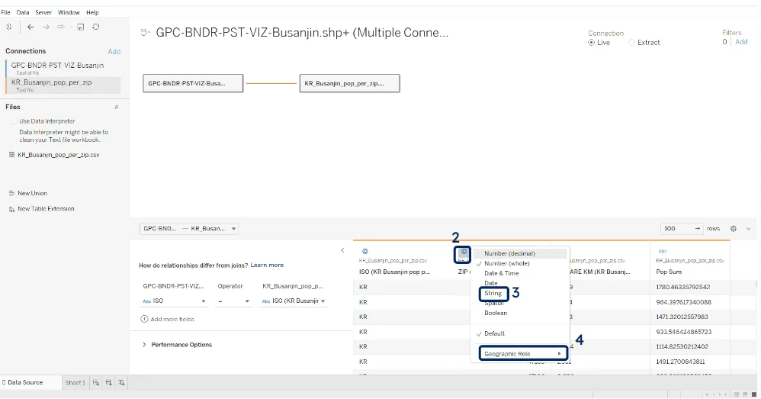The width and height of the screenshot is (761, 399).
Task: Click the Learn more link
Action: [x=267, y=265]
